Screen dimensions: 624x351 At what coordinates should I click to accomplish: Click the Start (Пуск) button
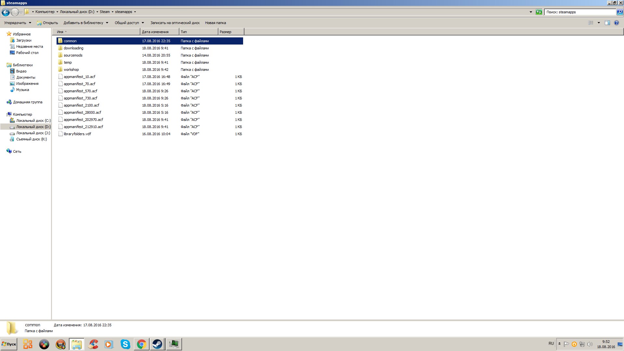(9, 344)
